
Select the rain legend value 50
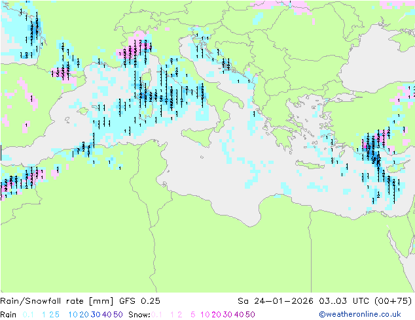point(118,315)
